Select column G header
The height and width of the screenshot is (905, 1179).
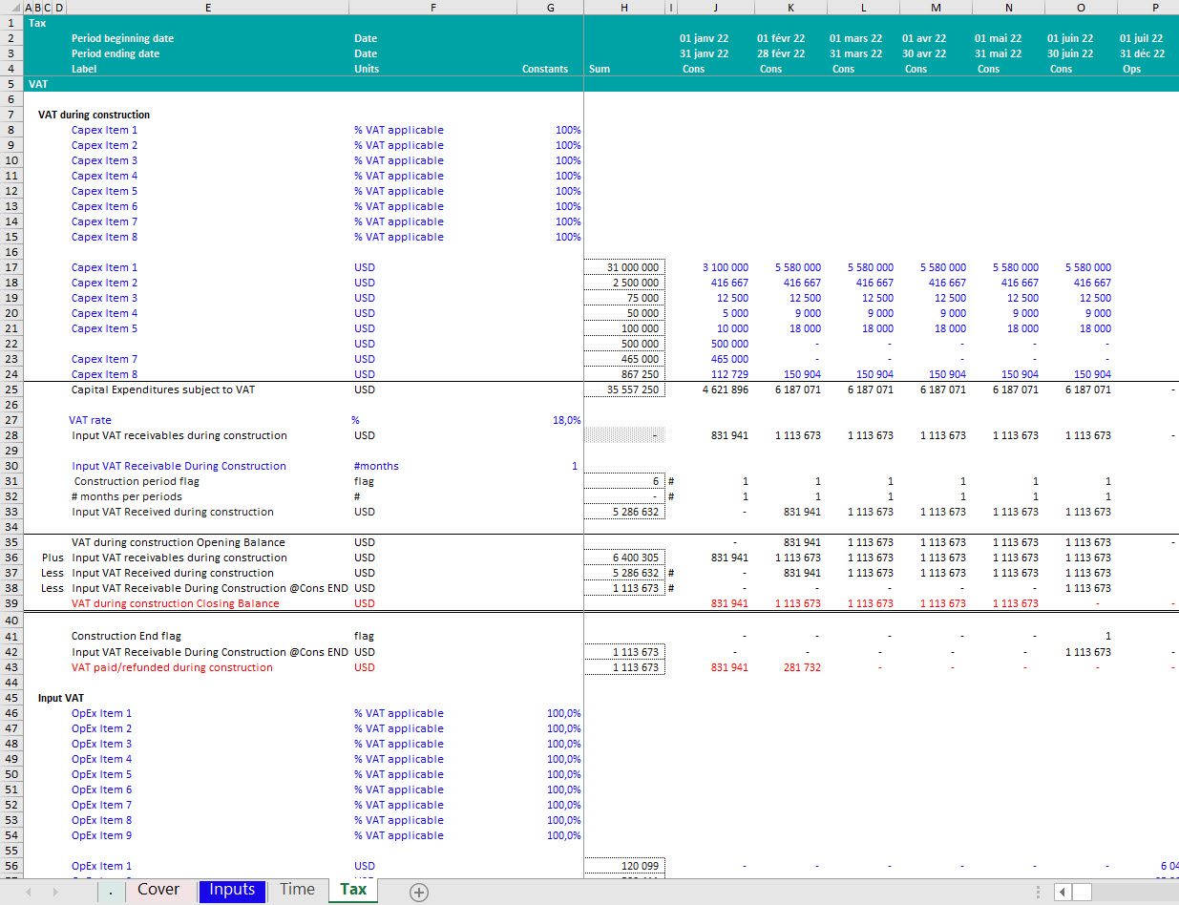point(550,8)
